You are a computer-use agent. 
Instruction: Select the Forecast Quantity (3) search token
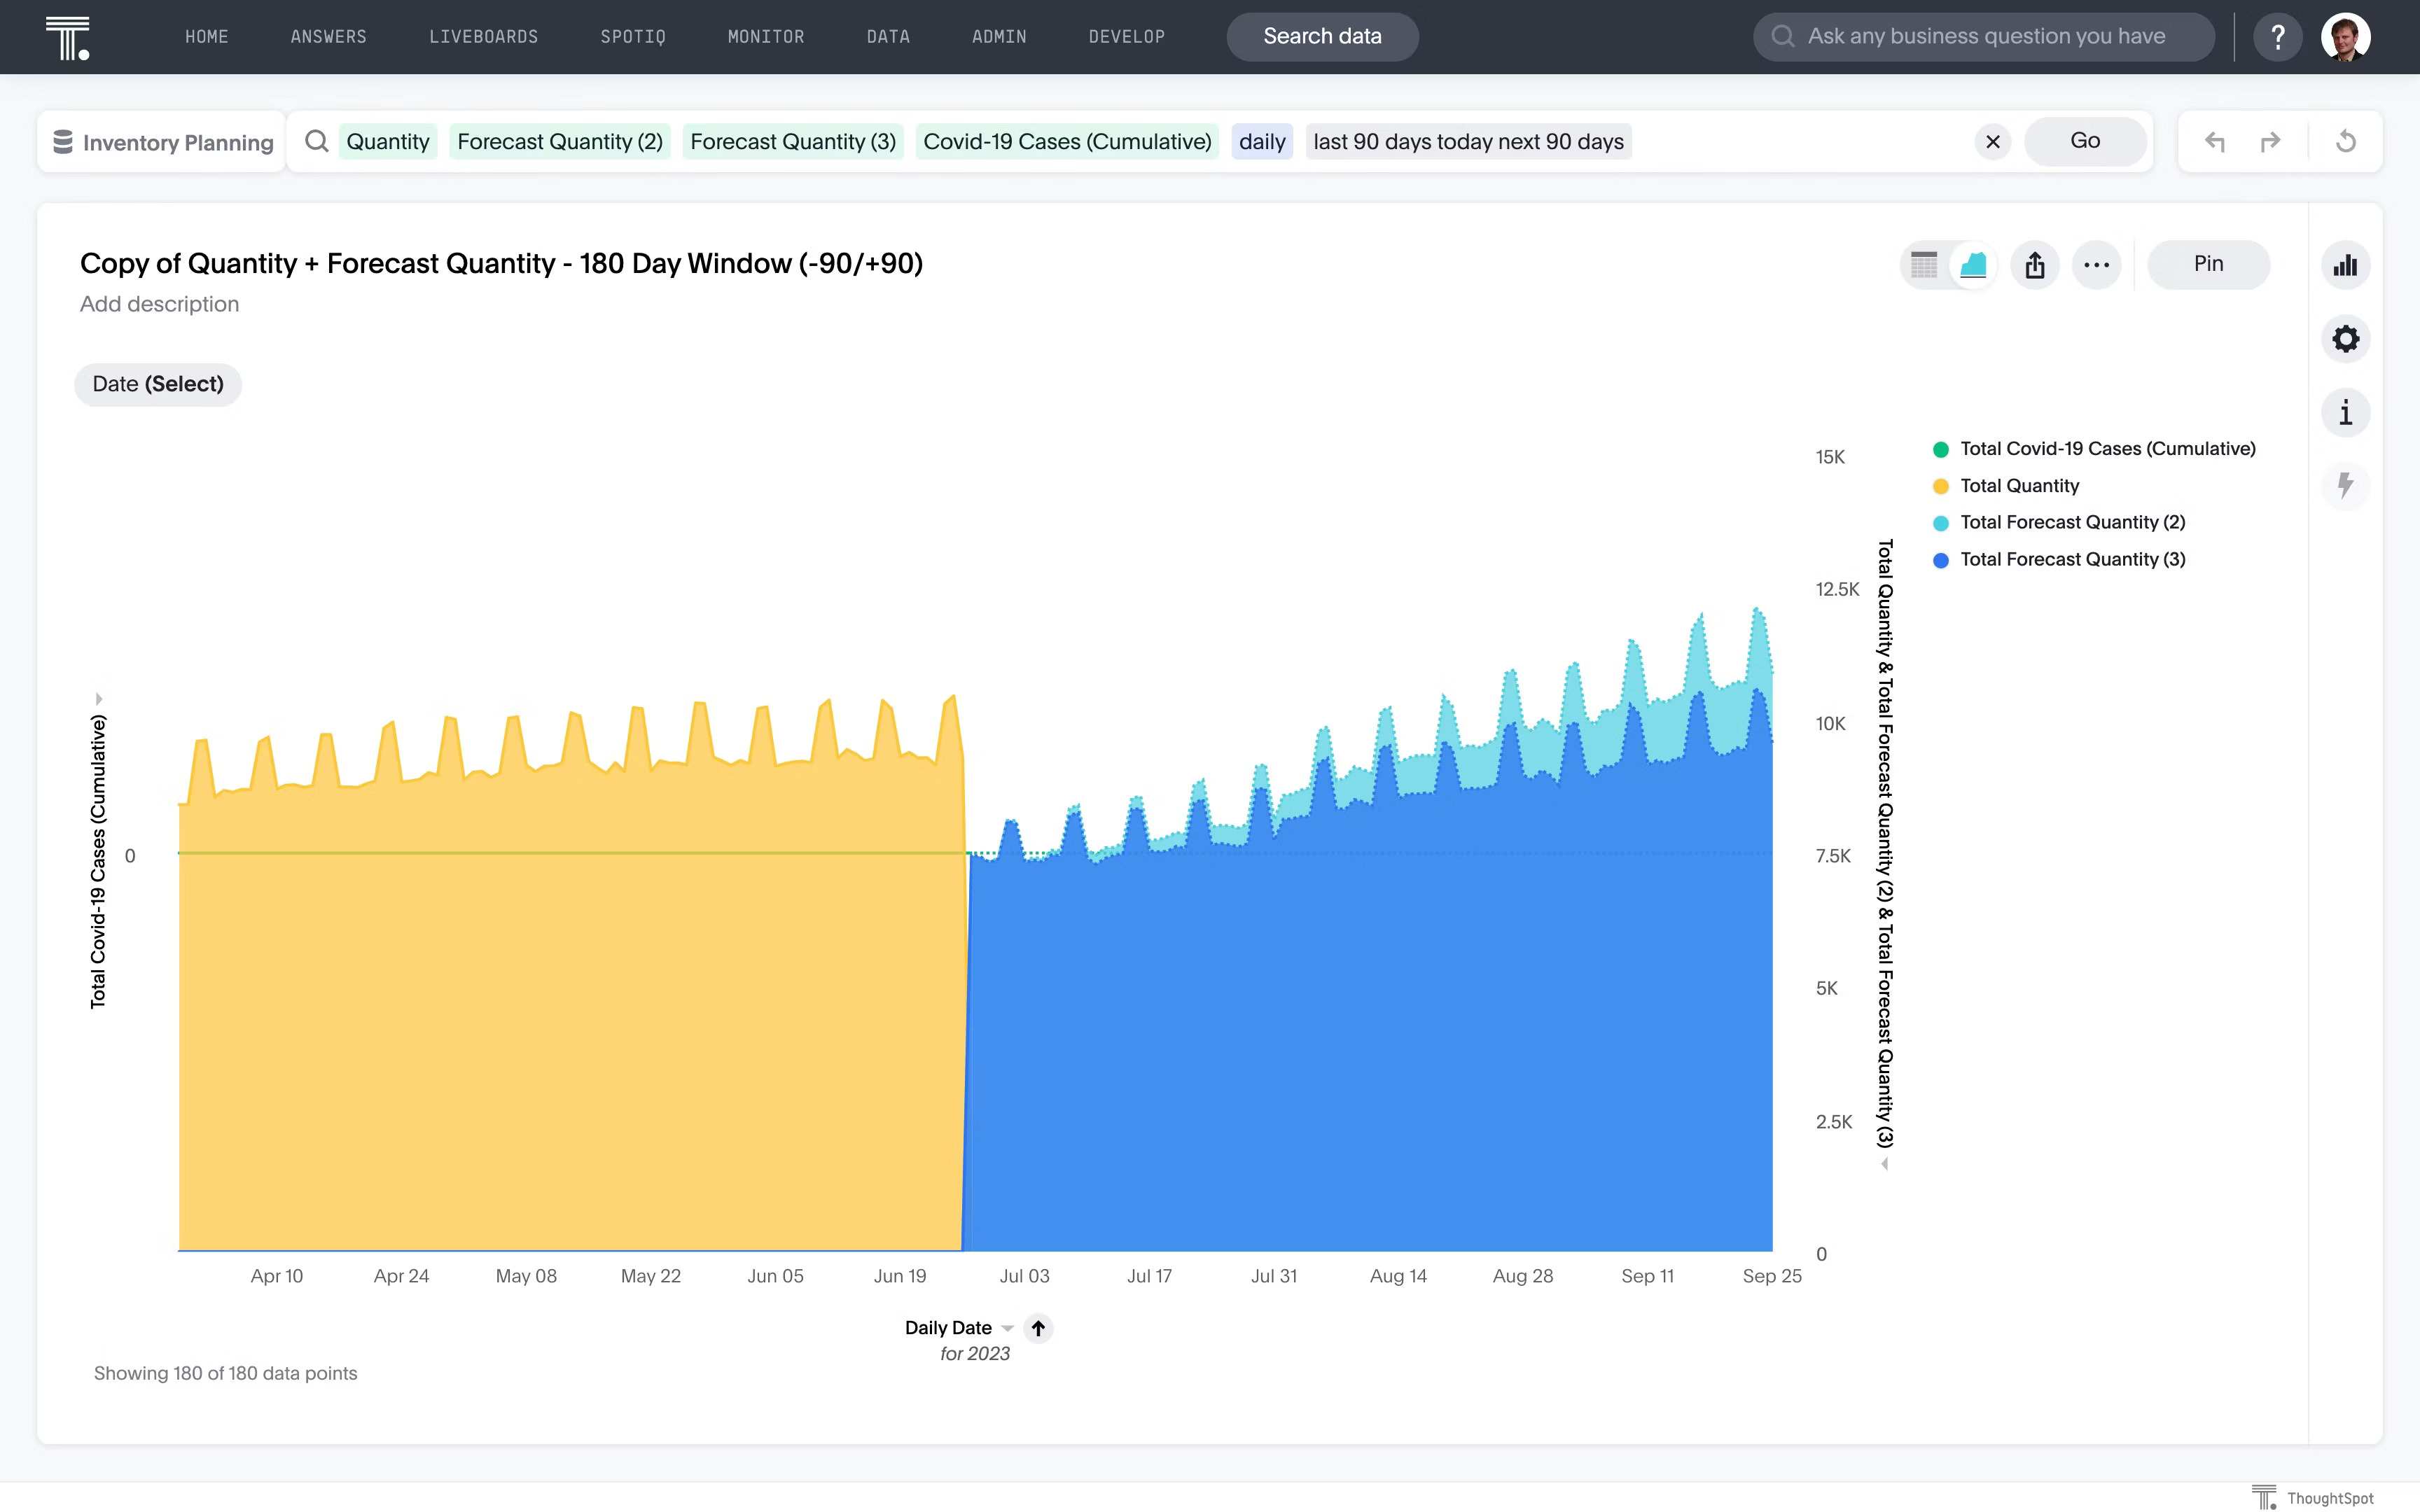click(793, 142)
